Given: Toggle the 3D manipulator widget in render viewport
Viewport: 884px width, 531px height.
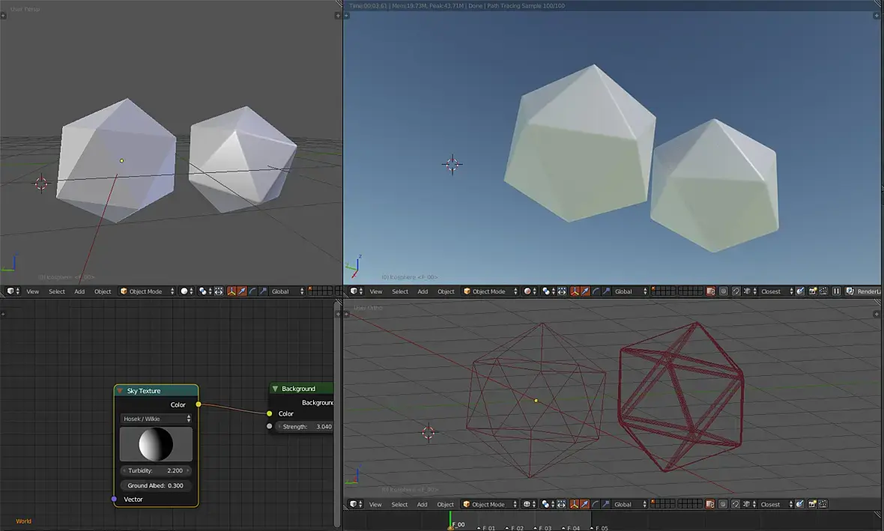Looking at the screenshot, I should tap(575, 291).
